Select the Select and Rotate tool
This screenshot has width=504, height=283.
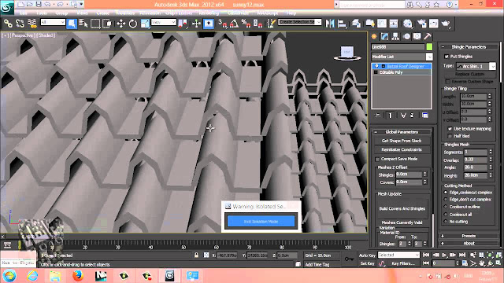tap(133, 24)
